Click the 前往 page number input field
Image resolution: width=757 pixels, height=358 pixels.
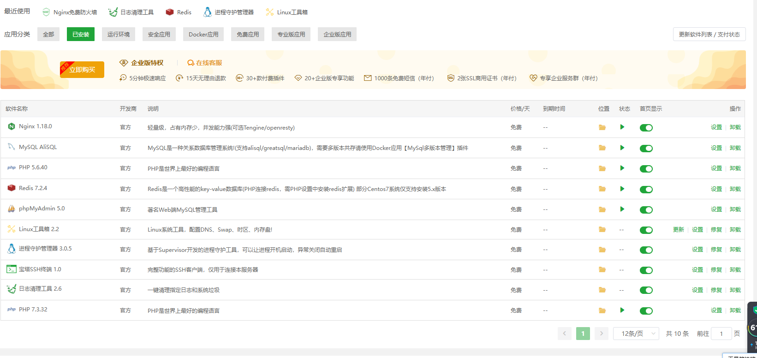click(721, 334)
